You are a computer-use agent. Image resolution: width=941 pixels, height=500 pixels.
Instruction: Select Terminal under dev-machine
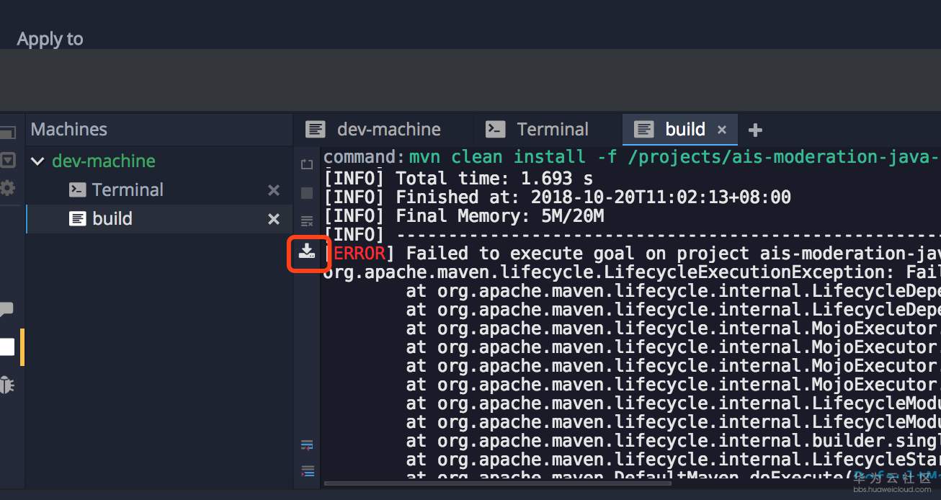pos(128,190)
